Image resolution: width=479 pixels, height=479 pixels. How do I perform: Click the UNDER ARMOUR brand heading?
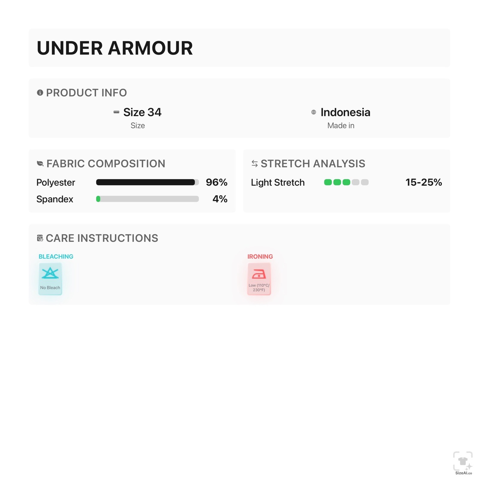pos(115,48)
